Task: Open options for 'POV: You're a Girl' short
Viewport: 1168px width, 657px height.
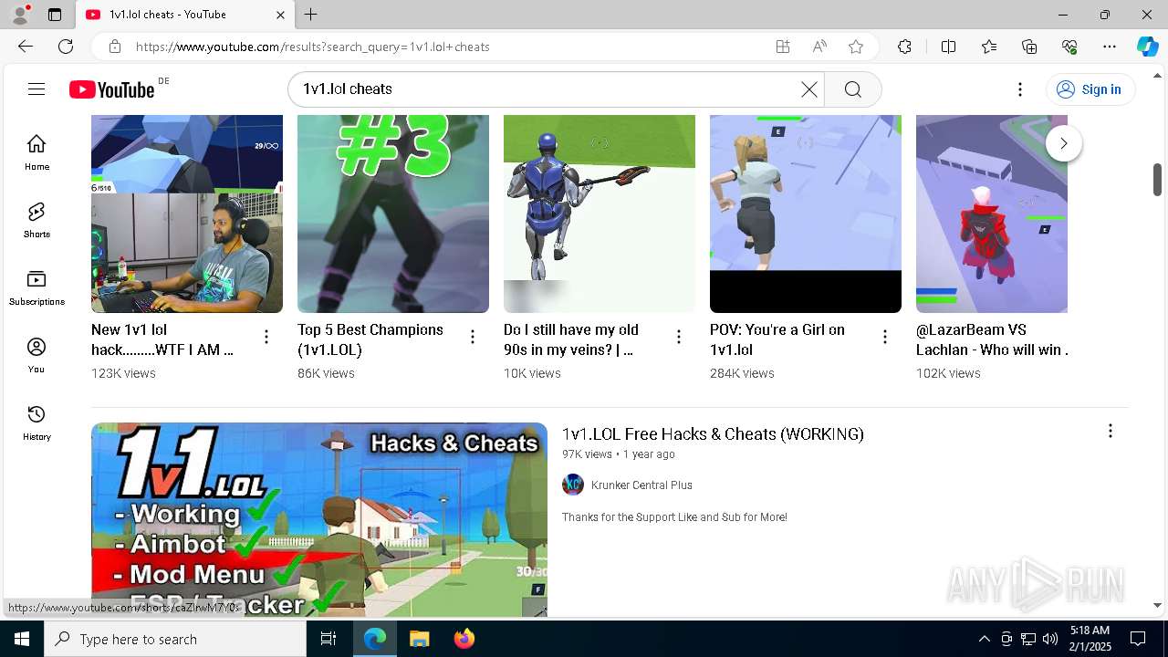Action: 885,337
